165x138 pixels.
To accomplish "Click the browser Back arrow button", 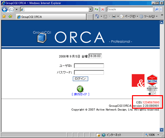I will pyautogui.click(x=5, y=10).
